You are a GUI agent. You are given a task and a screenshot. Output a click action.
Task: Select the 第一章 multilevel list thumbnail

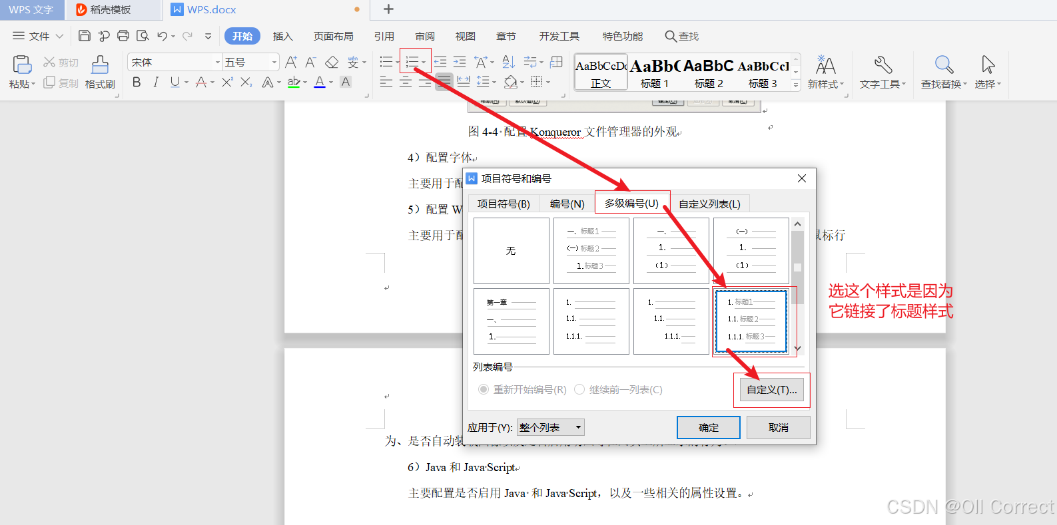click(512, 321)
